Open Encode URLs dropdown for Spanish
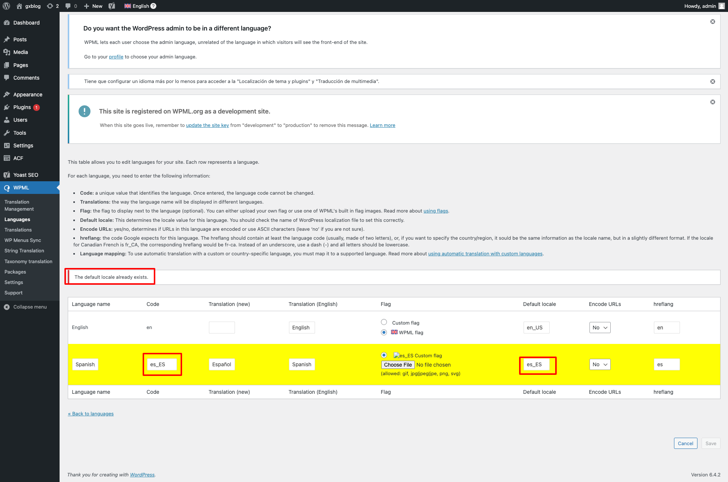Image resolution: width=728 pixels, height=482 pixels. (600, 364)
